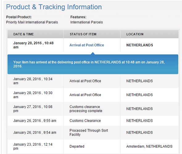The height and width of the screenshot is (154, 182).
Task: Click the Departed status entry
Action: [x=77, y=146]
